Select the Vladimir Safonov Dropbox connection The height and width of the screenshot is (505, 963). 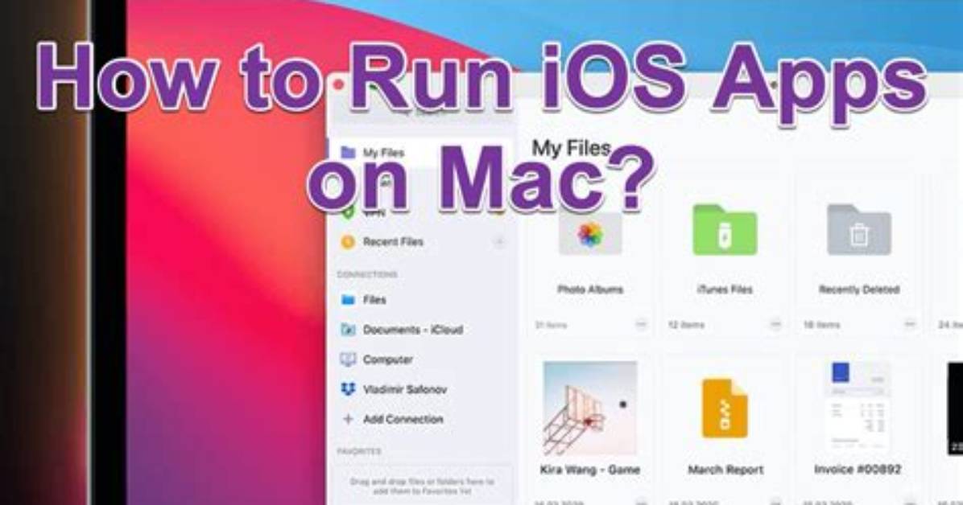coord(405,389)
